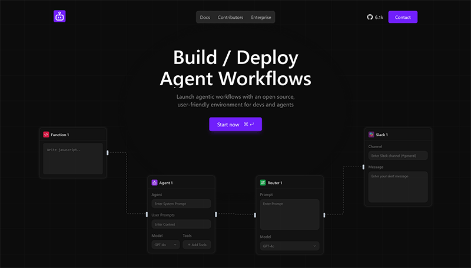Viewport: 471px width, 268px height.
Task: Go to the Enterprise navigation item
Action: [x=261, y=18]
